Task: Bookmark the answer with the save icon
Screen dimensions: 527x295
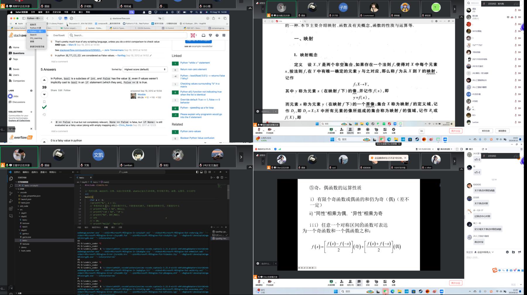Action: click(44, 102)
